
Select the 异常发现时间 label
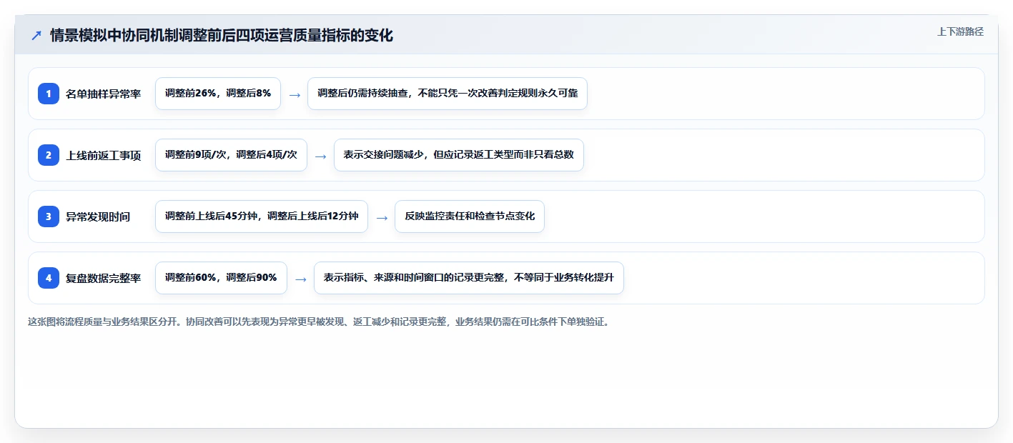[98, 216]
